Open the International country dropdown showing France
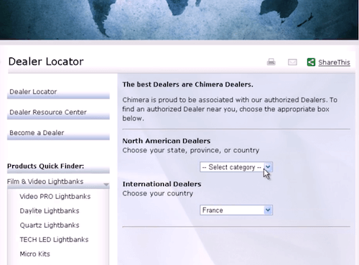 coord(236,210)
